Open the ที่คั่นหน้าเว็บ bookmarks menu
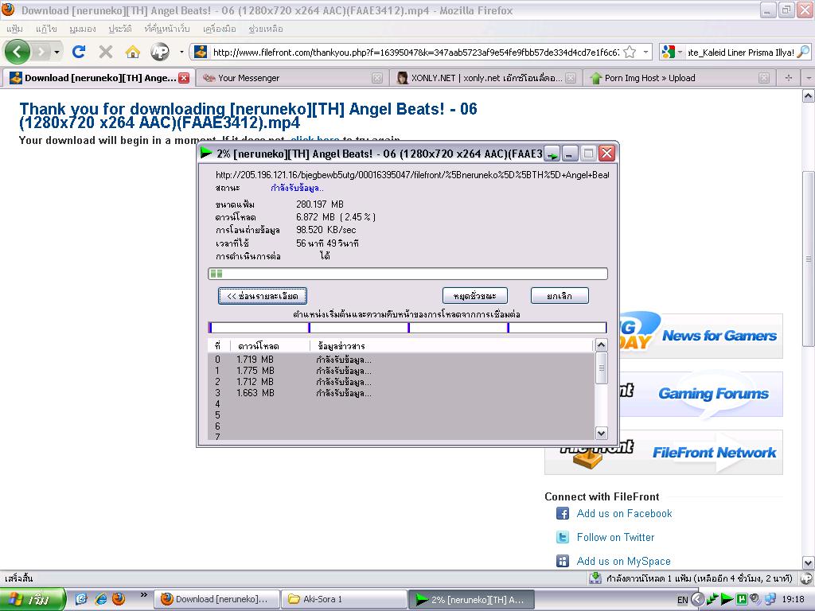 pyautogui.click(x=167, y=29)
